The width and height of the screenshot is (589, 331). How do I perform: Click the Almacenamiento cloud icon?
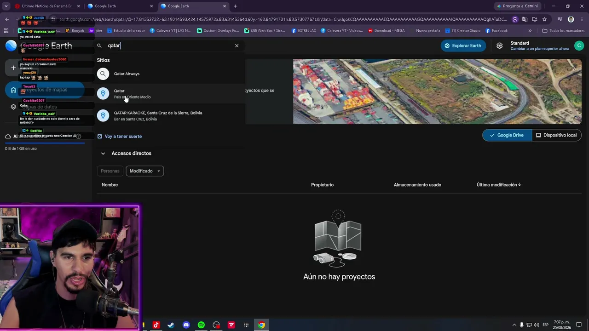pos(8,137)
